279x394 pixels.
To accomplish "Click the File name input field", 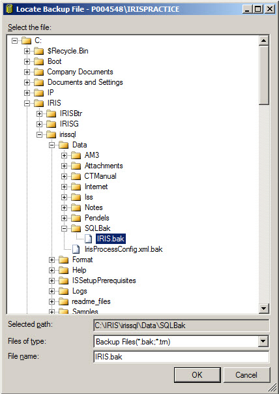I will pyautogui.click(x=181, y=357).
